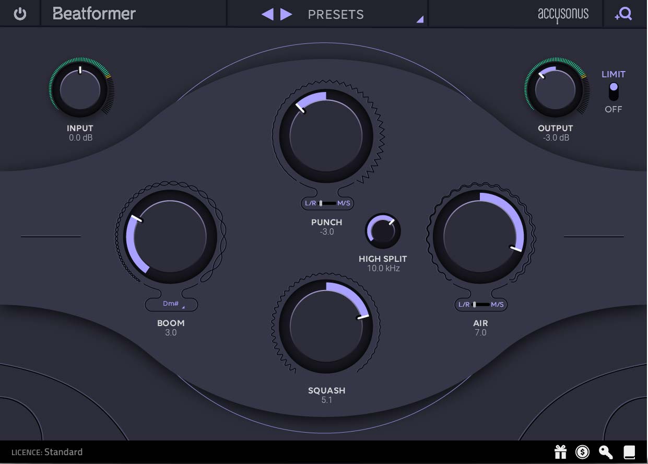The image size is (648, 464).
Task: Switch AIR L/R–M/S mode slider
Action: pyautogui.click(x=481, y=304)
